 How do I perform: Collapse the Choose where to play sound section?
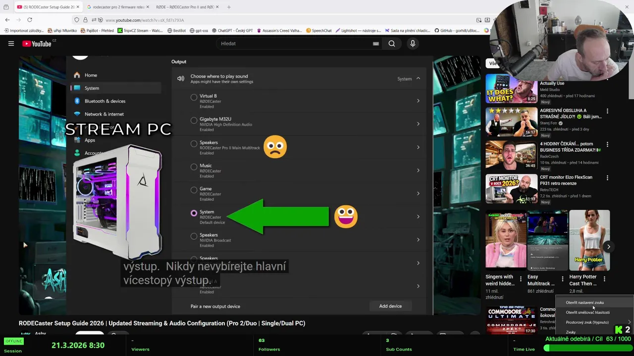(x=418, y=79)
